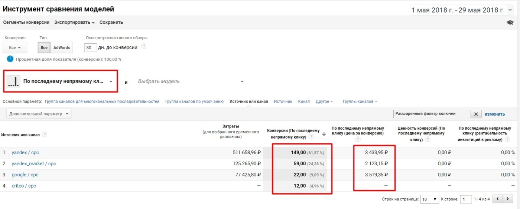The width and height of the screenshot is (520, 209).
Task: Click help icon under цена за конверсию header
Action: pyautogui.click(x=358, y=139)
